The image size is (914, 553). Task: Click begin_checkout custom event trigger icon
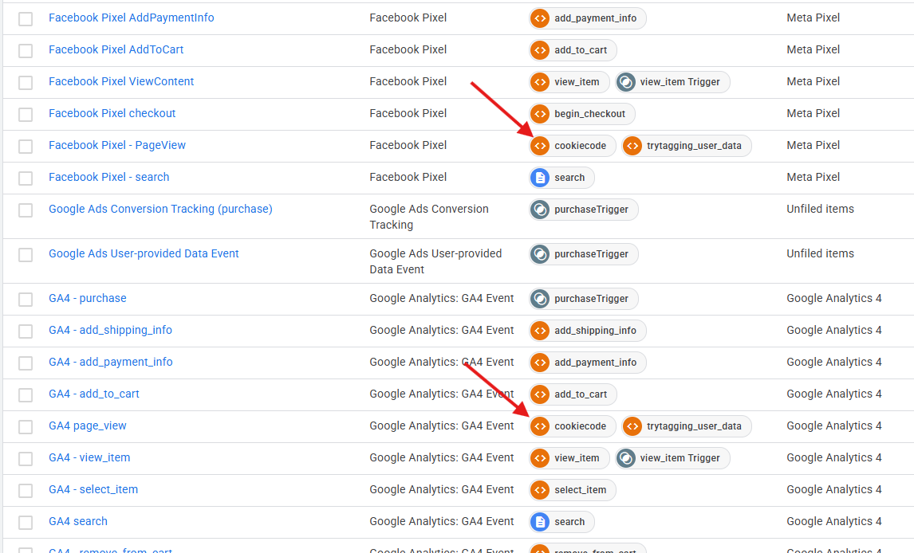pos(541,114)
